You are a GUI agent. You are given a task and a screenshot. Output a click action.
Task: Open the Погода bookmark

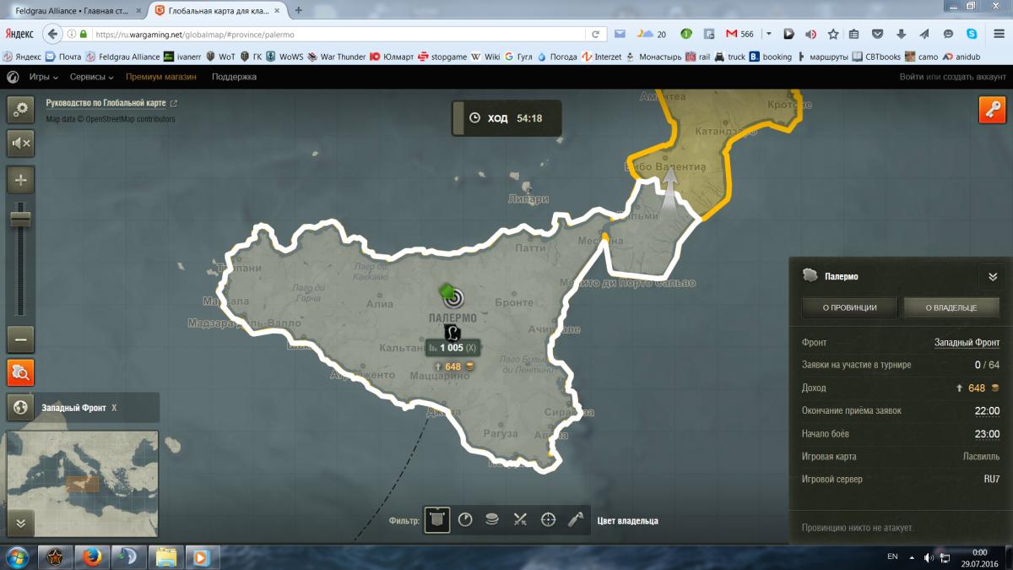pos(556,57)
